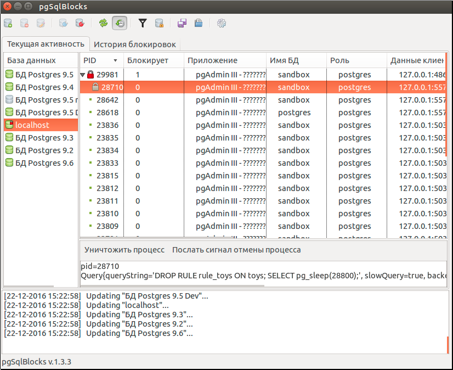
Task: Open settings with the gear icon
Action: coord(222,23)
